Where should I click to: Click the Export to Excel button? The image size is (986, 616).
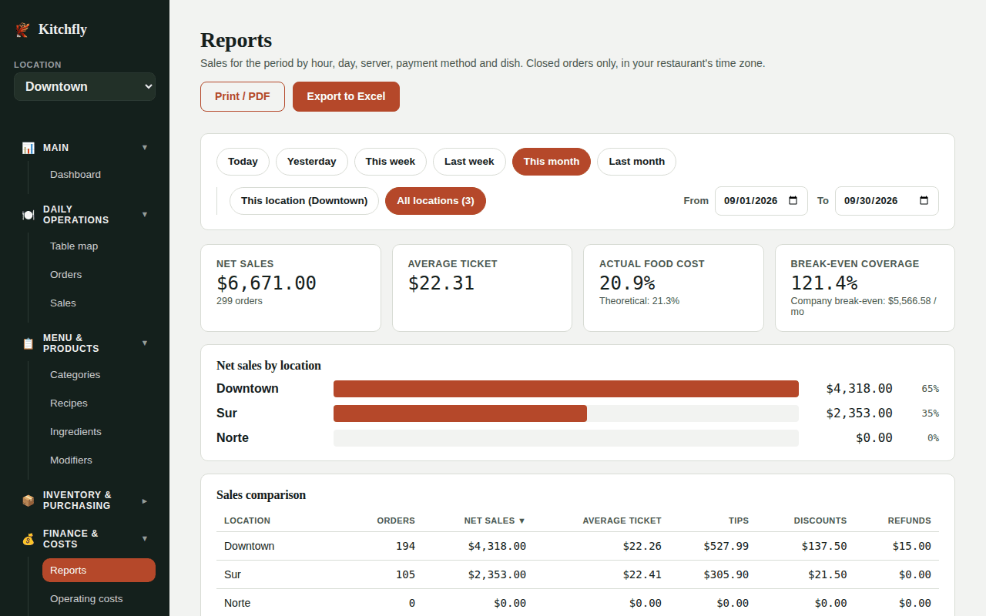(x=346, y=96)
